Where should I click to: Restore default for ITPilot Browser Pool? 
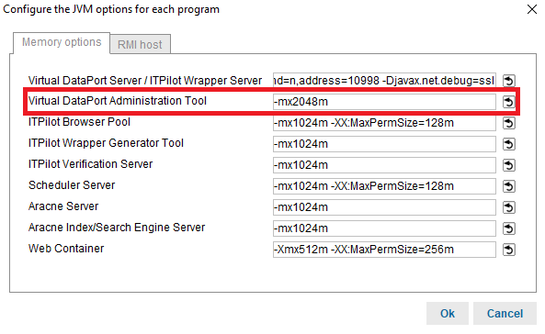508,123
